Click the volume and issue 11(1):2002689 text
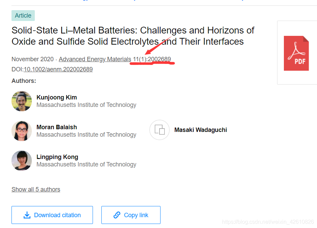Viewport: 317px width, 228px height. pyautogui.click(x=152, y=59)
